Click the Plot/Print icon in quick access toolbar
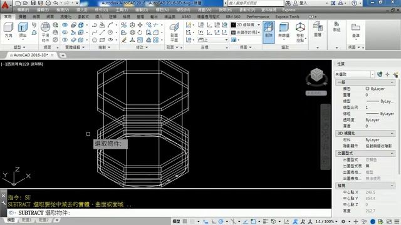 [x=48, y=3]
